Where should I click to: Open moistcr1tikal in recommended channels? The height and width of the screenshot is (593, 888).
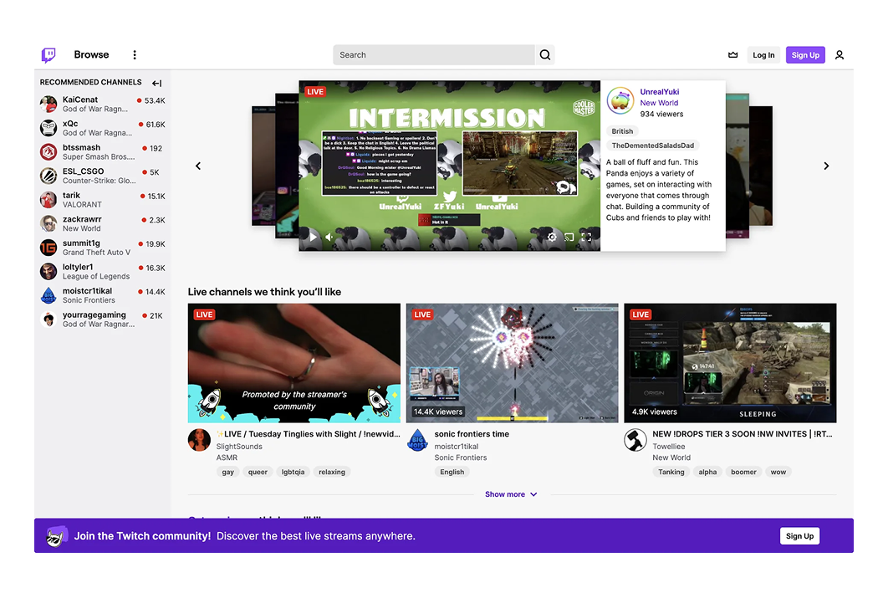pos(103,295)
